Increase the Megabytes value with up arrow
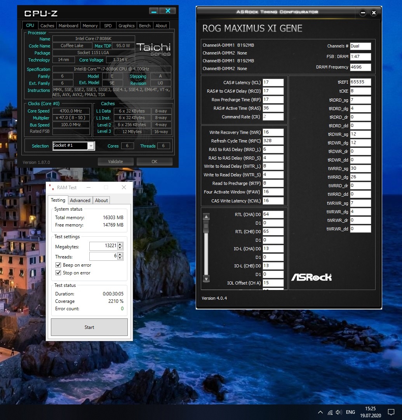This screenshot has height=420, width=402. coord(120,244)
